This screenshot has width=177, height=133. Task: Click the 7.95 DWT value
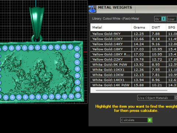coord(156,70)
